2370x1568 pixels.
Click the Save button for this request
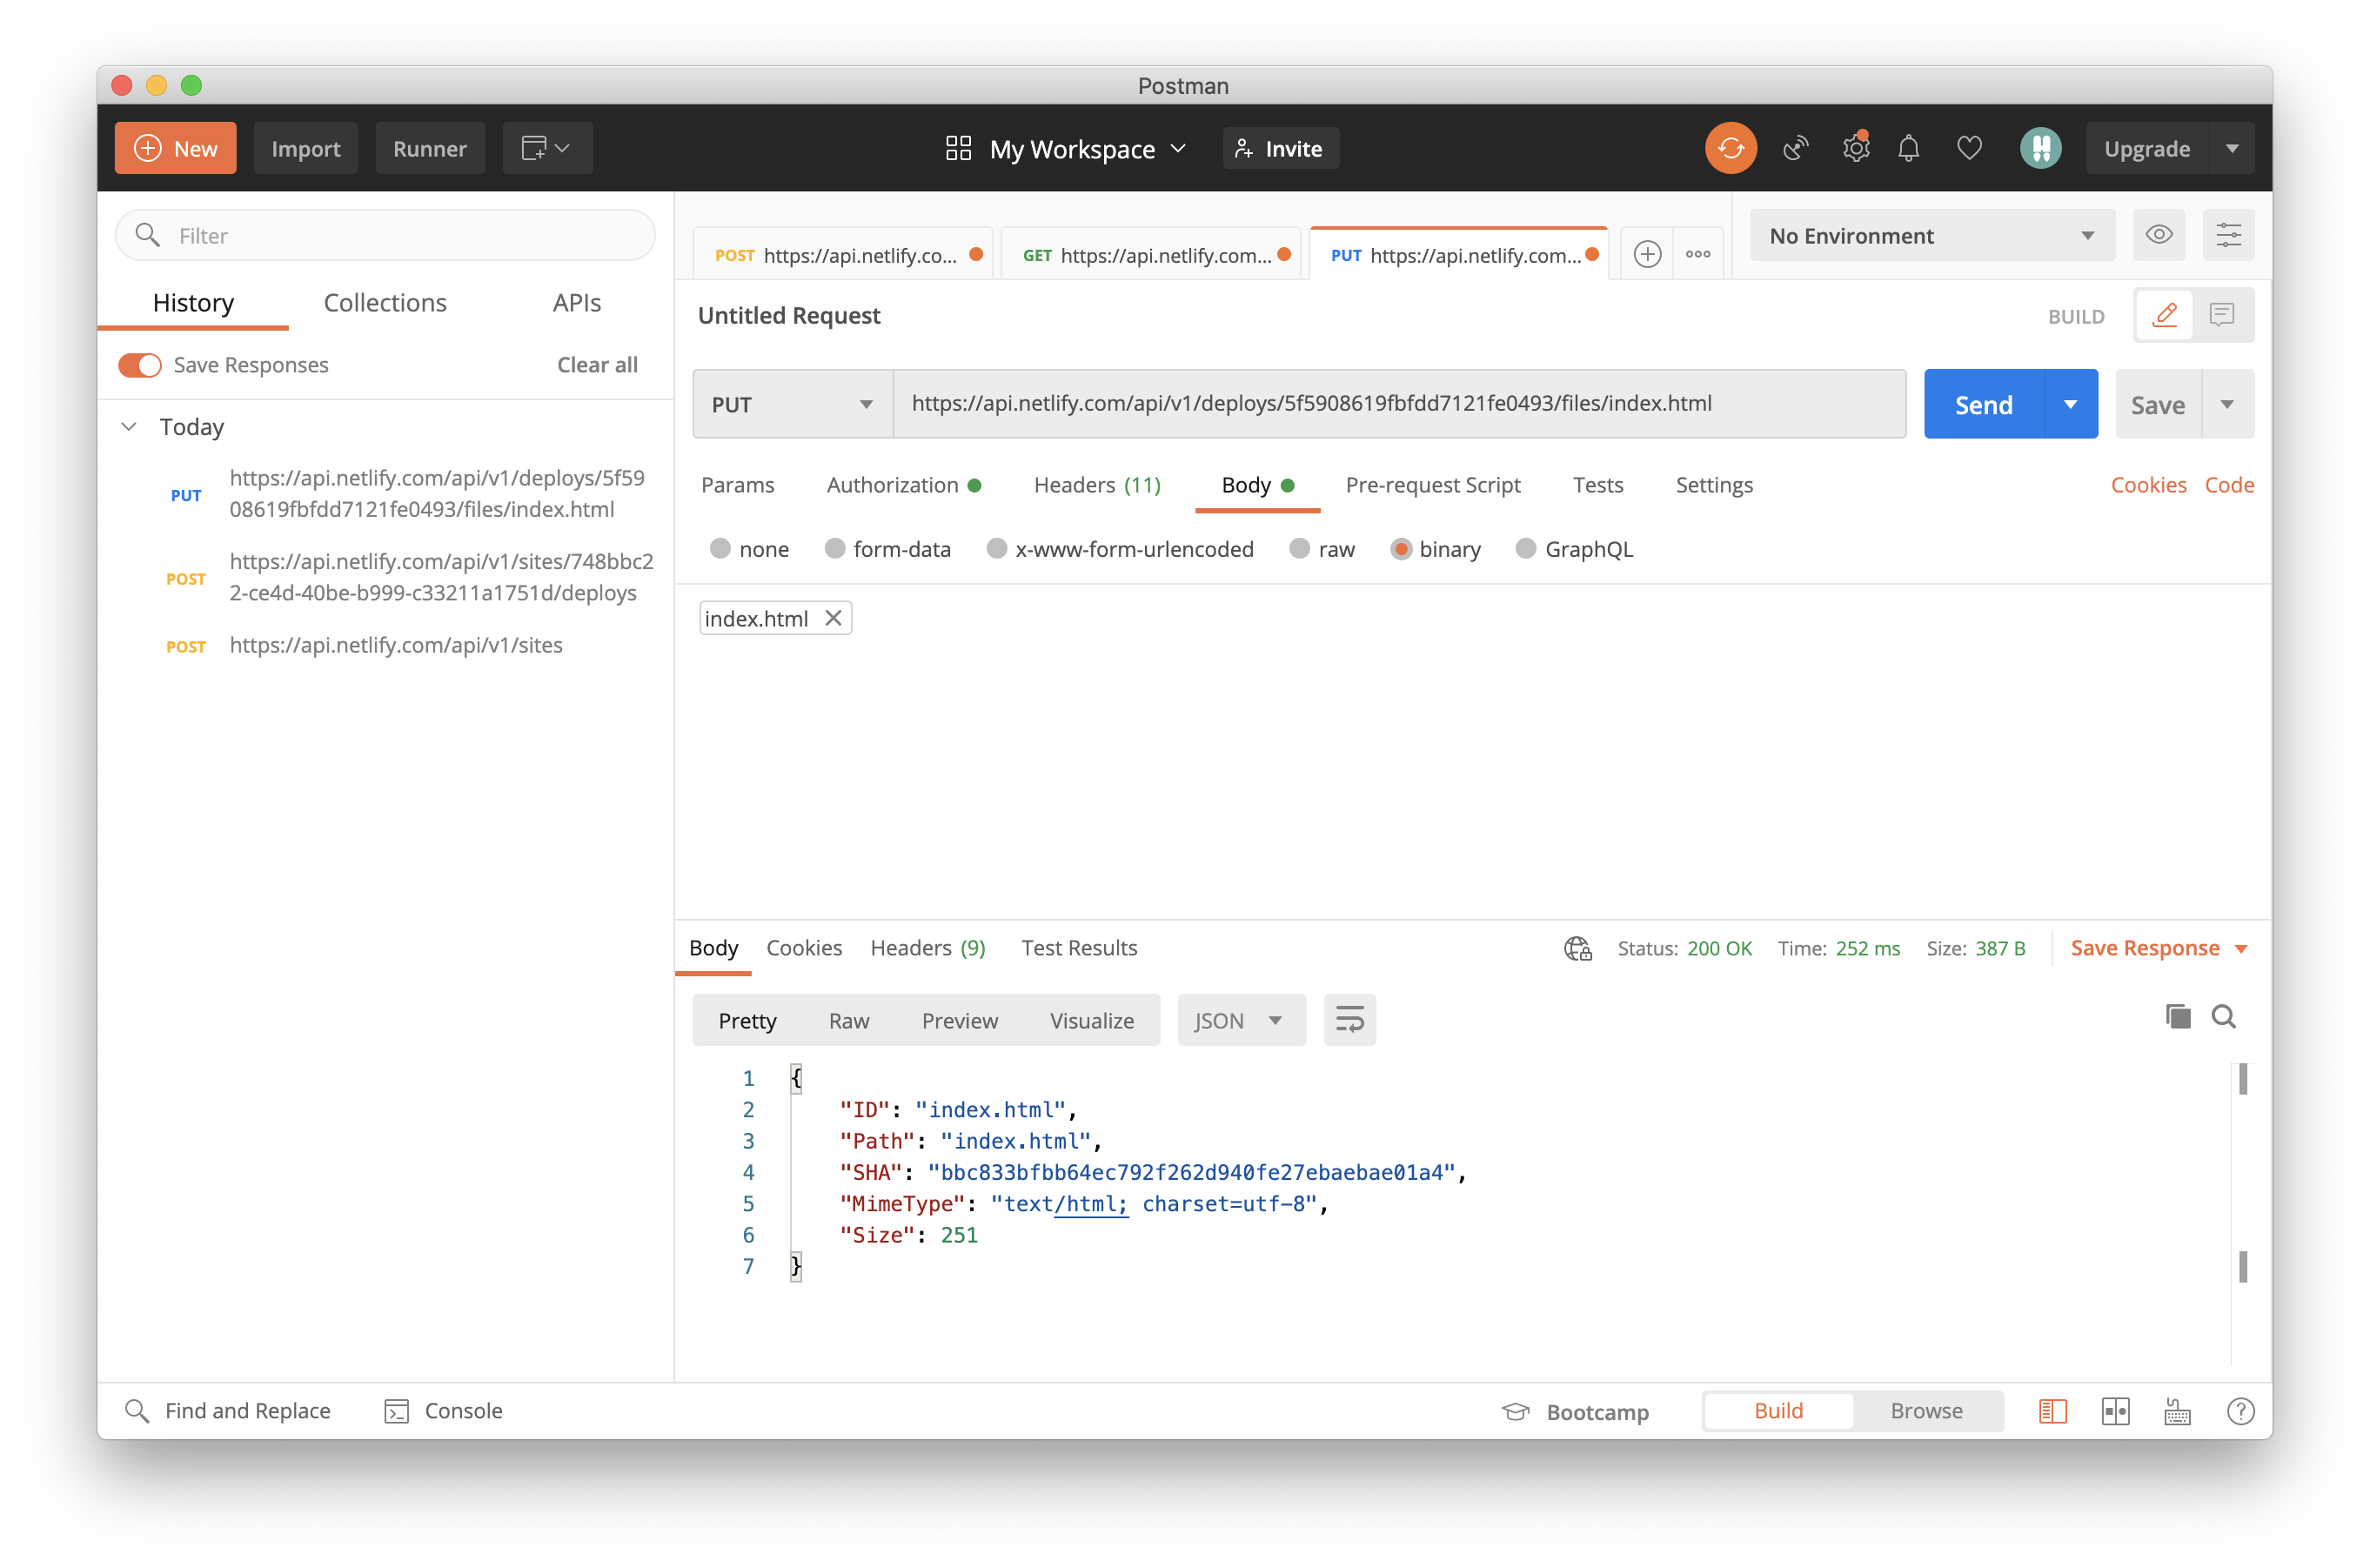pos(2159,403)
